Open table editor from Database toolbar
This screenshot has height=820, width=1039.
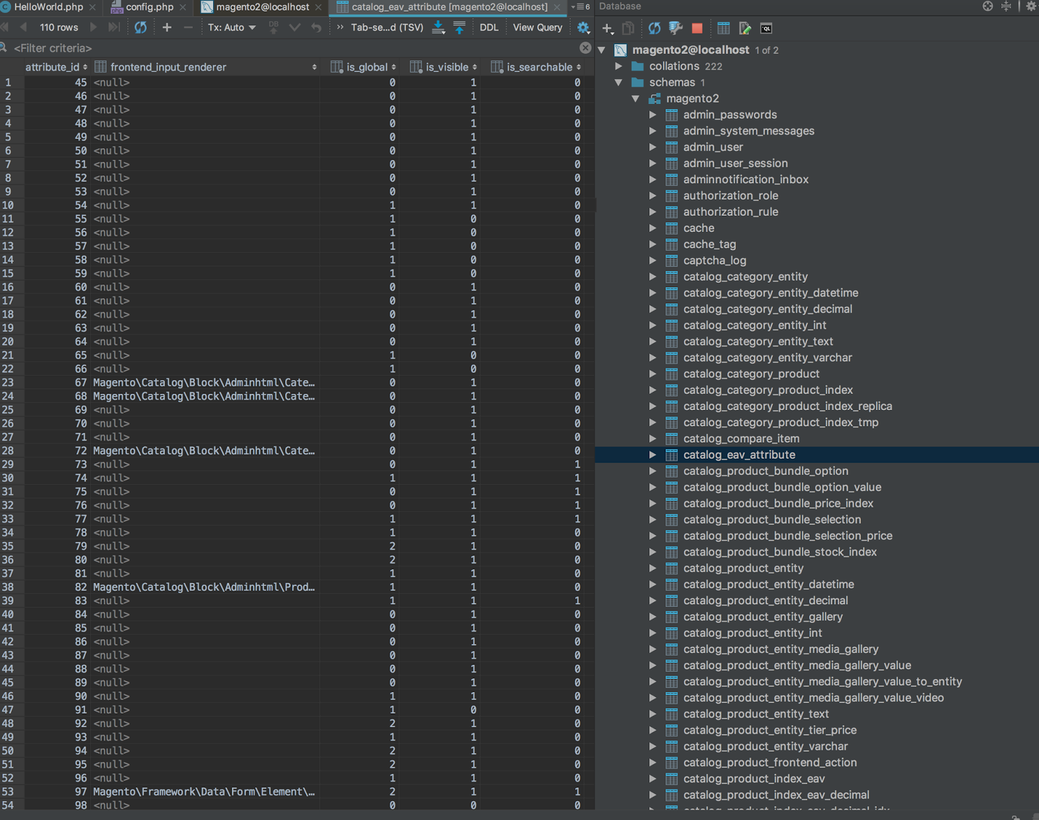click(723, 28)
